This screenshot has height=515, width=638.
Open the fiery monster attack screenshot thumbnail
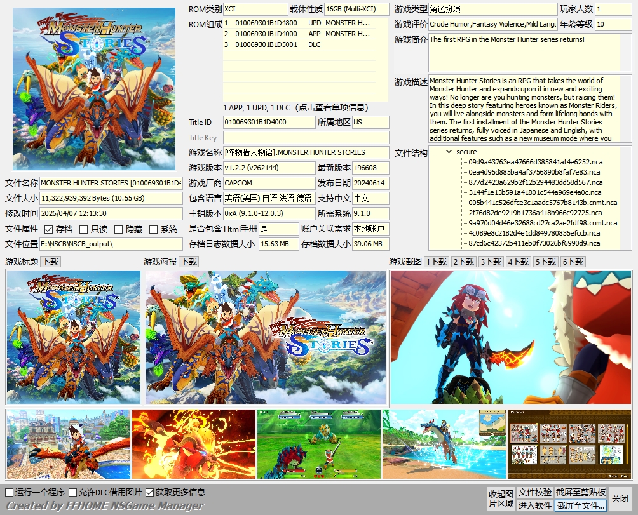194,444
